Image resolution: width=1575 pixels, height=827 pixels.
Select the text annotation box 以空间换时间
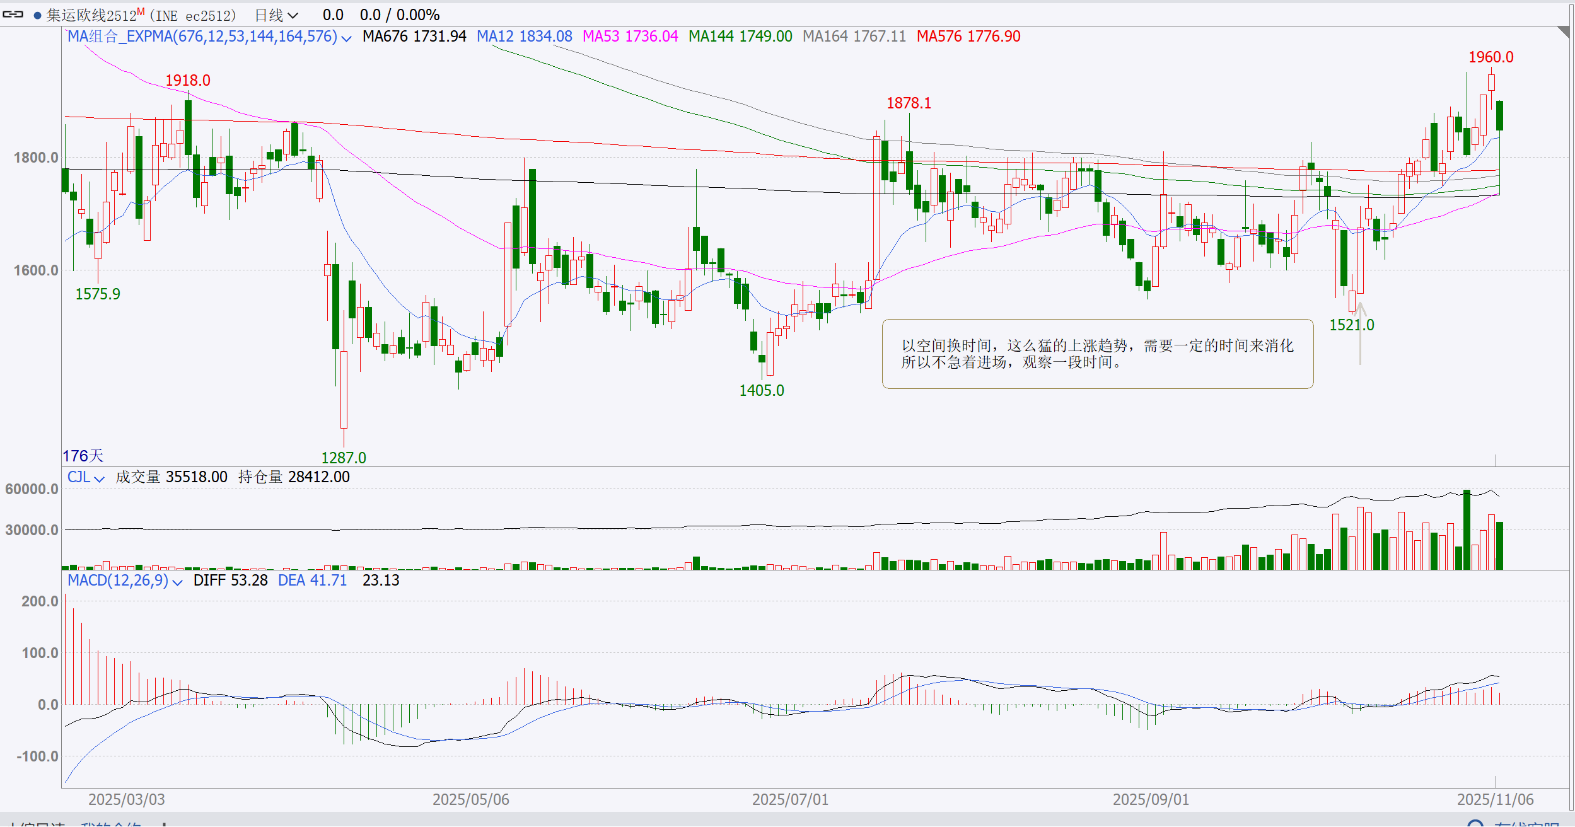(1097, 354)
